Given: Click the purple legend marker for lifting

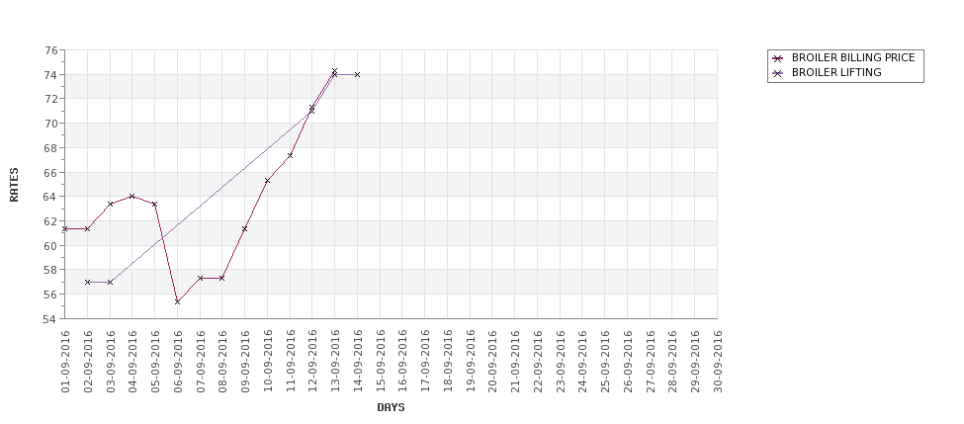Looking at the screenshot, I should pyautogui.click(x=778, y=73).
